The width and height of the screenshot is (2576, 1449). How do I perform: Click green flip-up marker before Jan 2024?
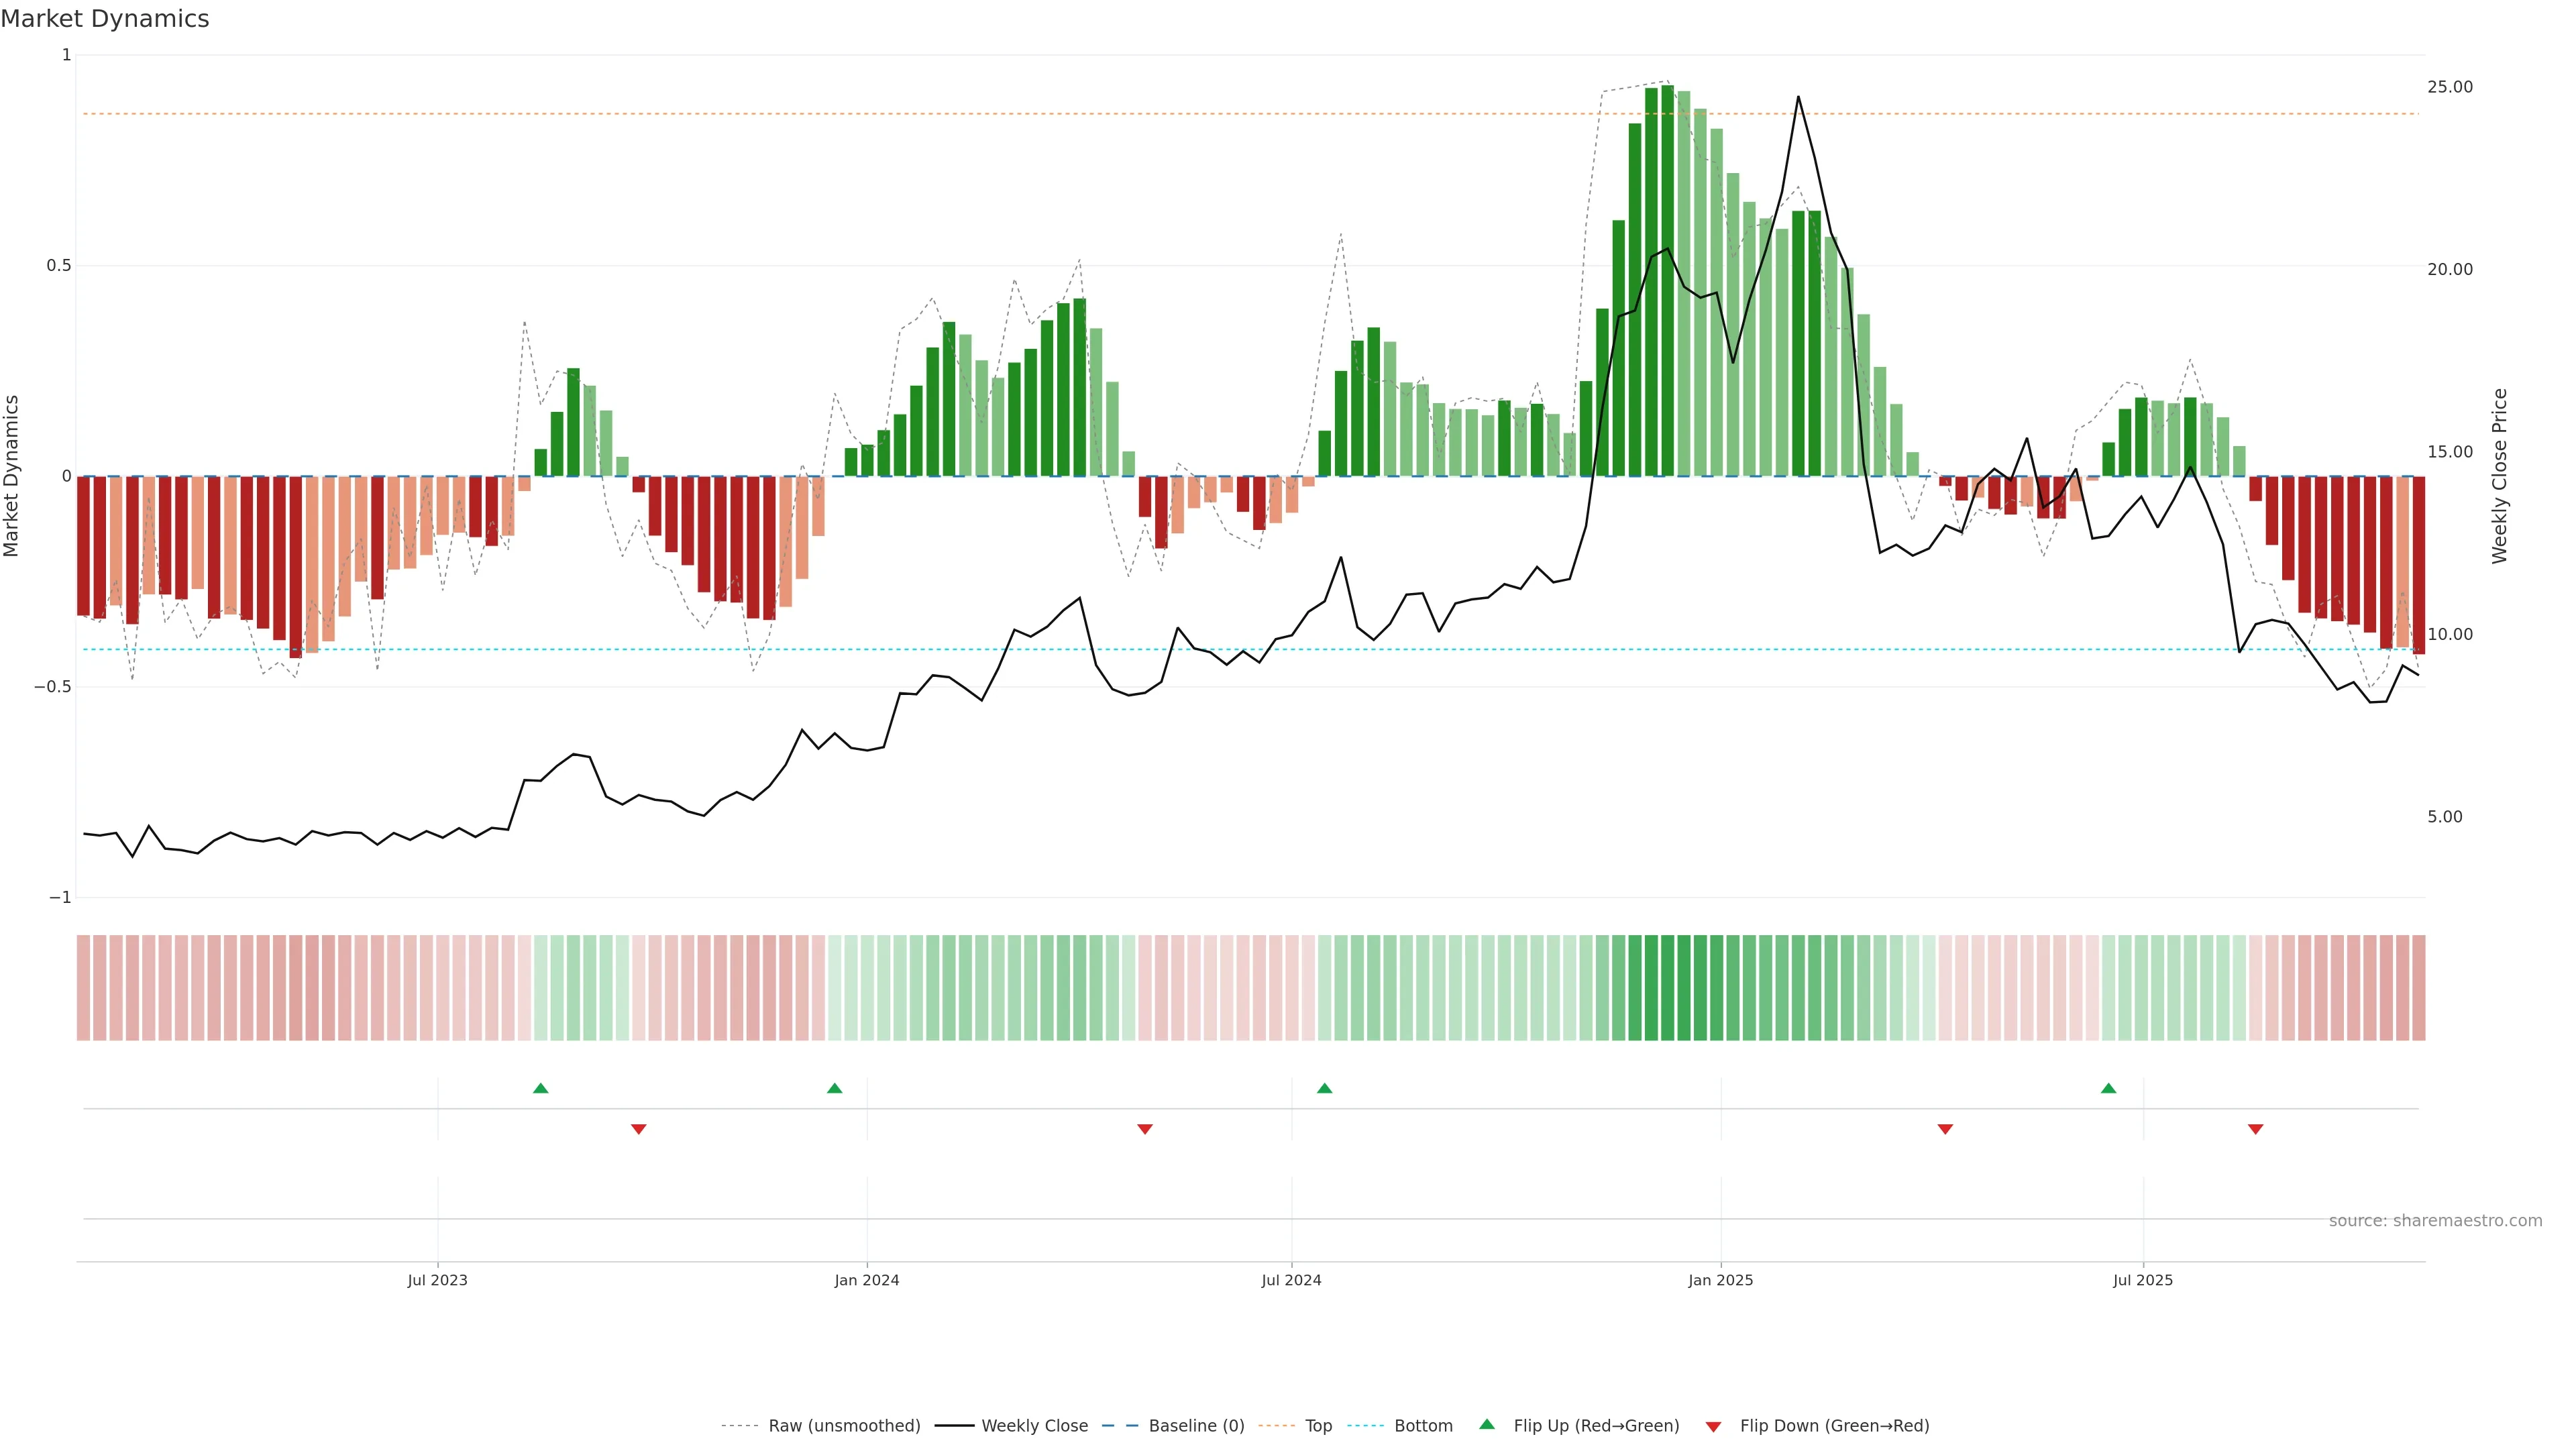point(835,1088)
